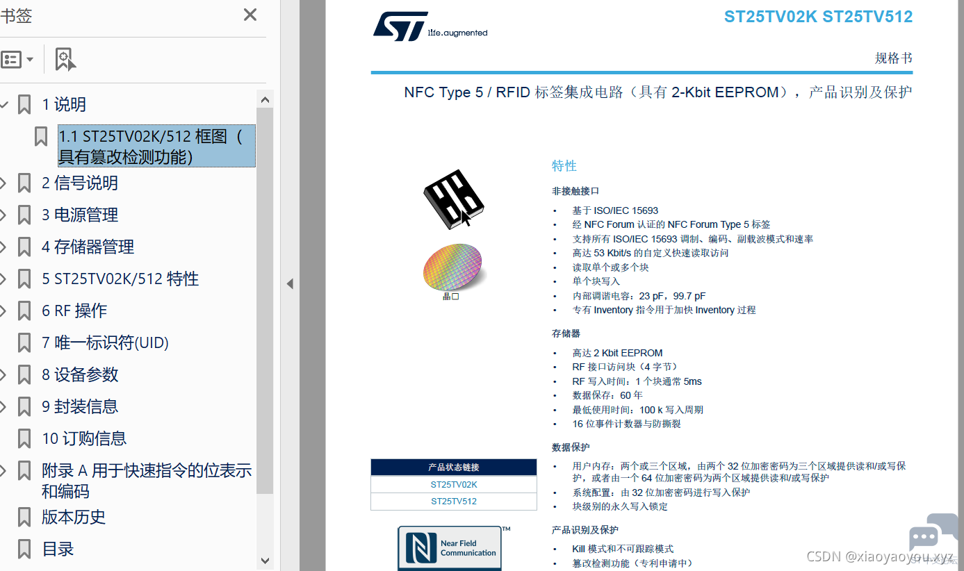The image size is (964, 571).
Task: Expand the 6 RF 操作 bookmark
Action: [3, 311]
